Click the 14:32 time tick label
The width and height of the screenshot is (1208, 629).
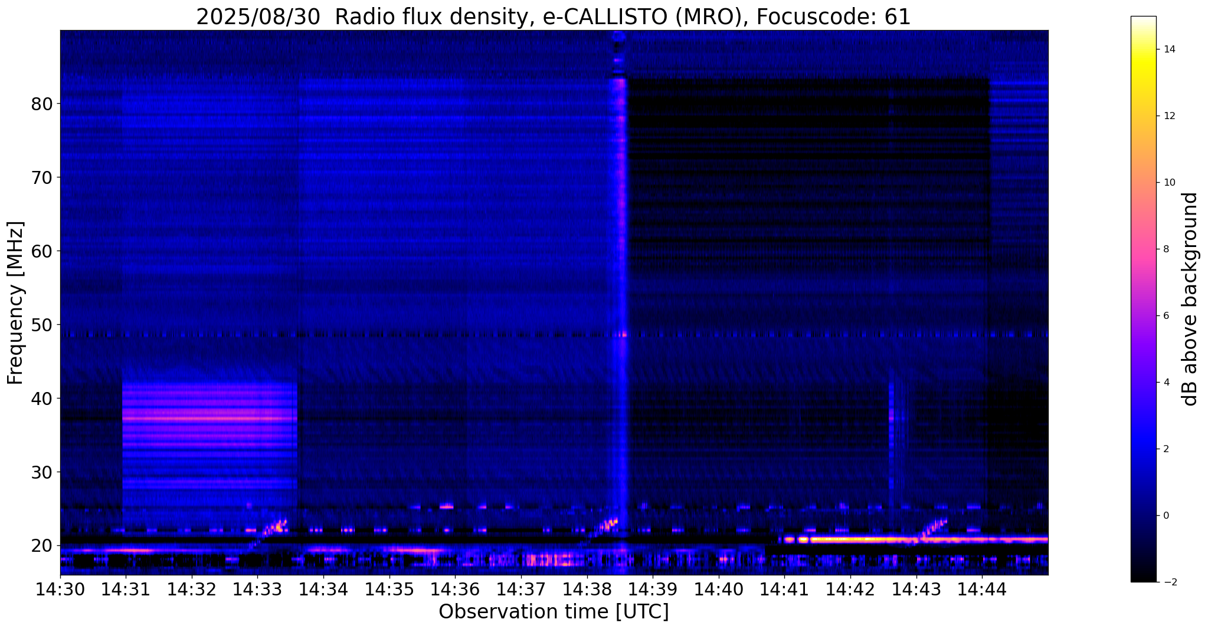click(192, 589)
